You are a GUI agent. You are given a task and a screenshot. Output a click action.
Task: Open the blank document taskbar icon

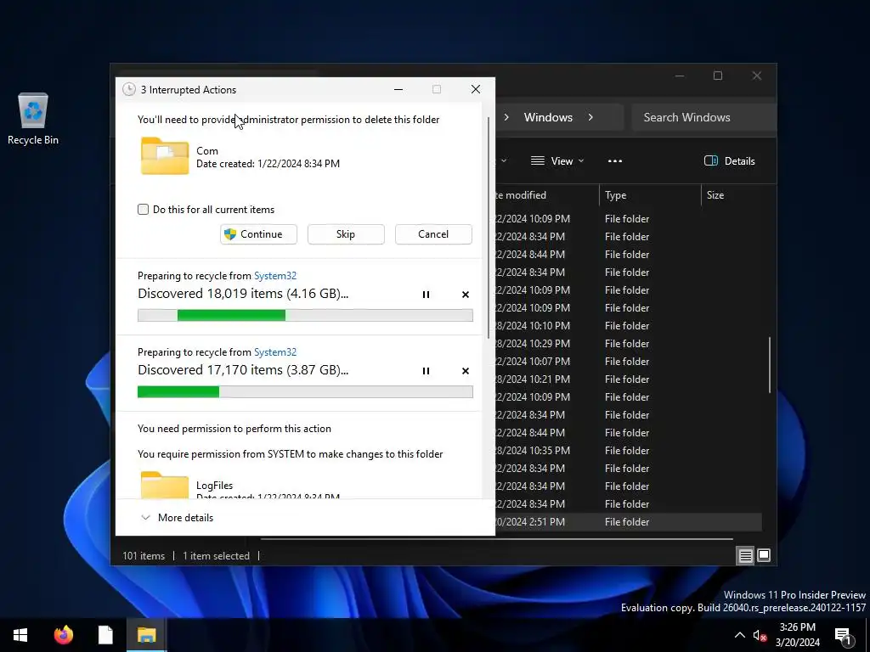click(105, 635)
